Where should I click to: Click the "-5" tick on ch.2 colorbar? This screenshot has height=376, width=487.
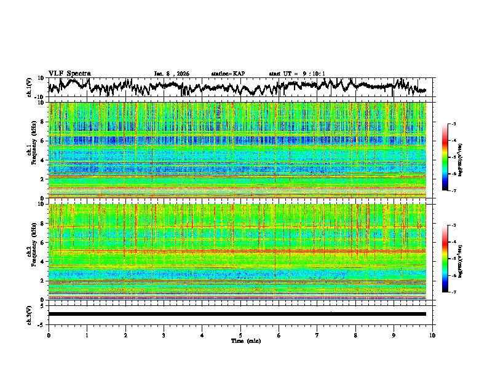454,259
